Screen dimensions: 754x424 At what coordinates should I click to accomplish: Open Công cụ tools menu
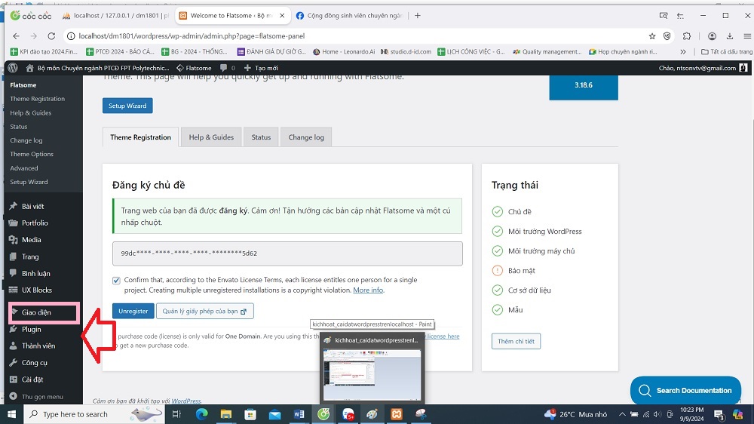tap(34, 362)
